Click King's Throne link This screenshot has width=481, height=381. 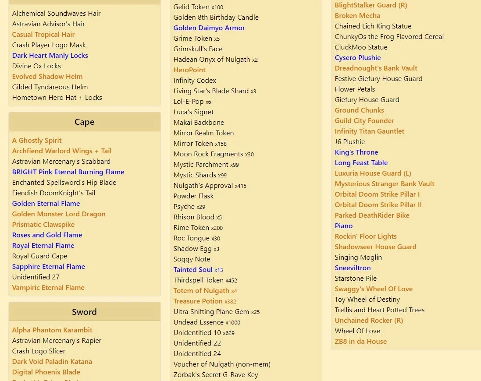(356, 152)
